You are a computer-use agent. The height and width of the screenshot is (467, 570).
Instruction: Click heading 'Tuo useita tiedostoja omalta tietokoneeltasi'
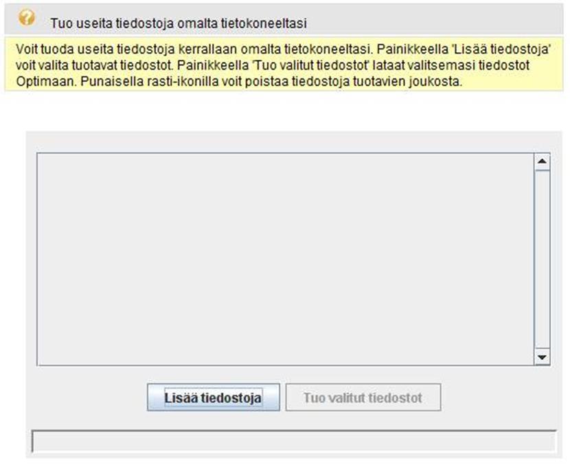(x=179, y=23)
